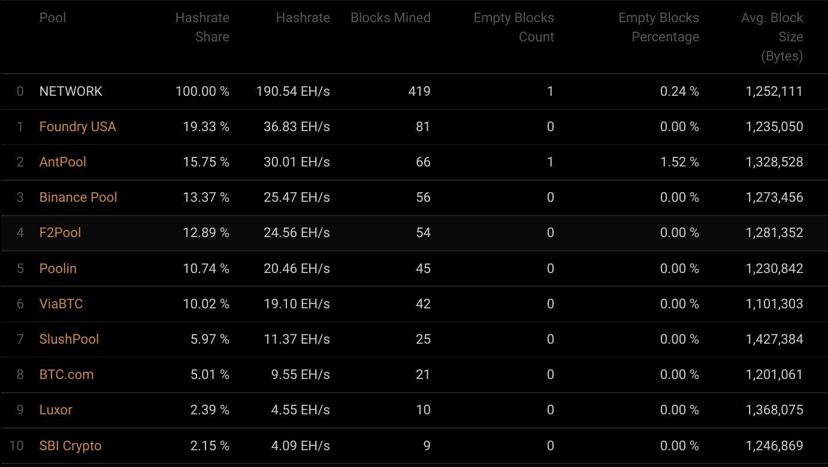Click the ViaBTC pool link
Screen dimensions: 828x467
coord(61,304)
